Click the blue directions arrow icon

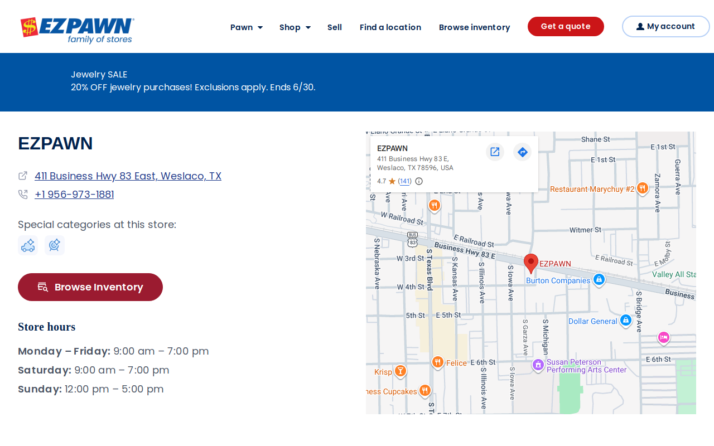point(522,152)
